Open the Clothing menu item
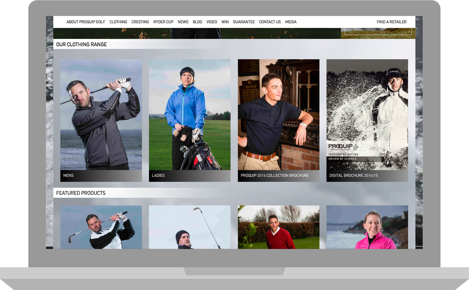The height and width of the screenshot is (290, 469). [118, 22]
